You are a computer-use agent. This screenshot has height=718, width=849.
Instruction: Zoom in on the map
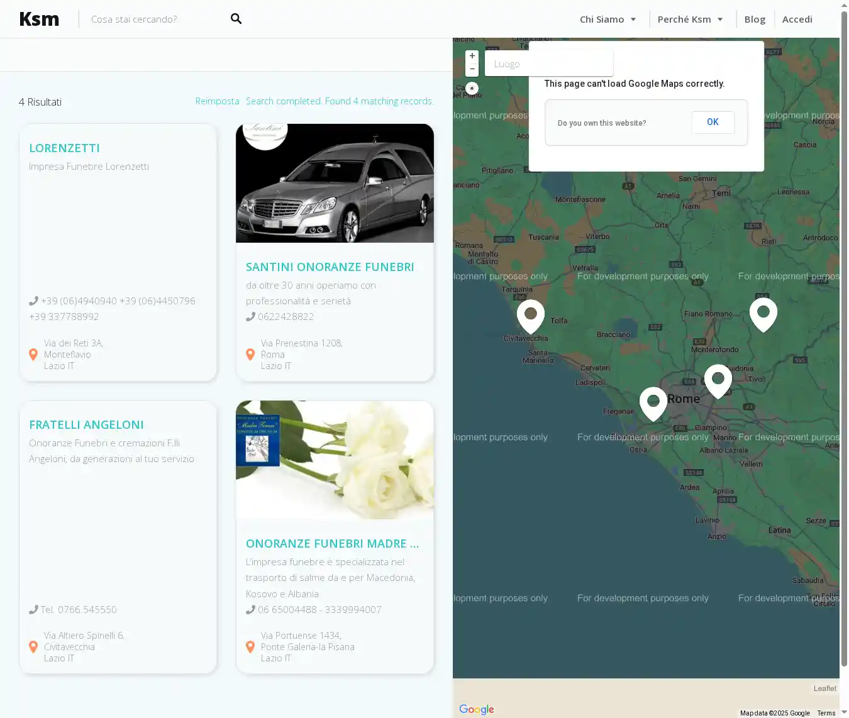click(x=472, y=56)
